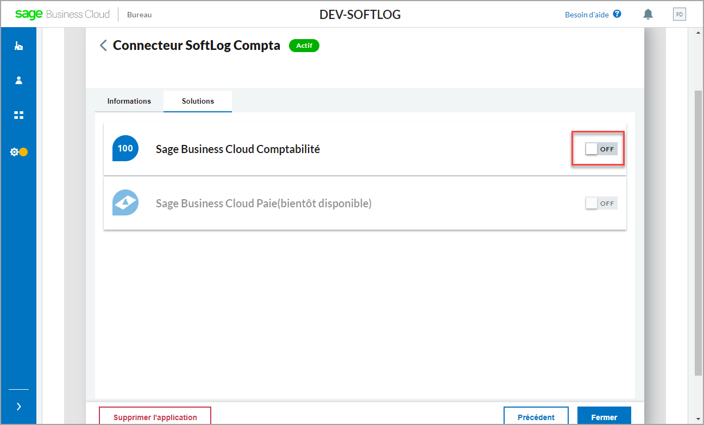Image resolution: width=704 pixels, height=425 pixels.
Task: Open the notifications bell
Action: pos(648,14)
